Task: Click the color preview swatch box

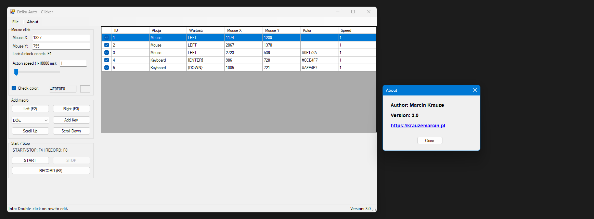Action: click(85, 89)
